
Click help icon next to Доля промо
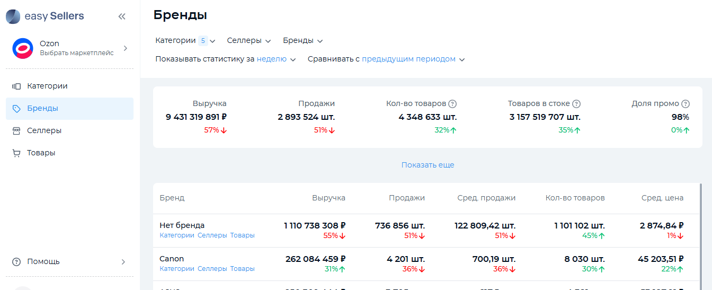tap(686, 104)
